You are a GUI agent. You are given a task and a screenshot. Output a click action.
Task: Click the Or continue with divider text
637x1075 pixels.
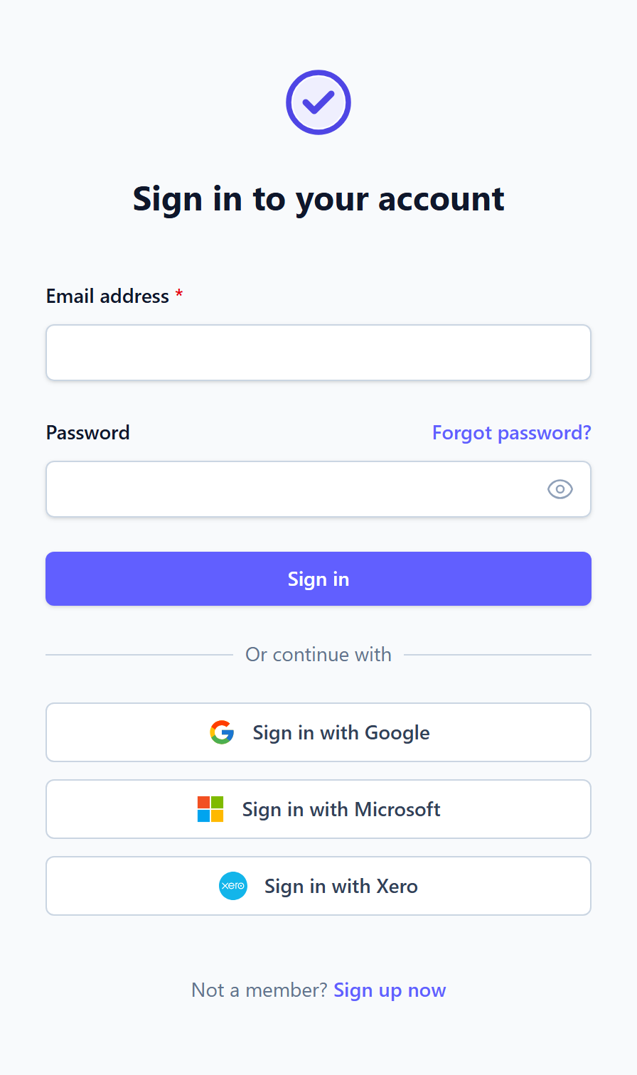(x=318, y=654)
